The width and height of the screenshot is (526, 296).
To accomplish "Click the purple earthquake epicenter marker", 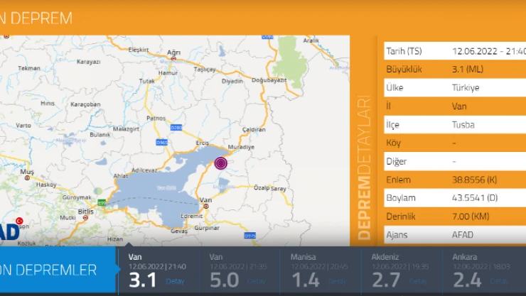I will (x=221, y=163).
